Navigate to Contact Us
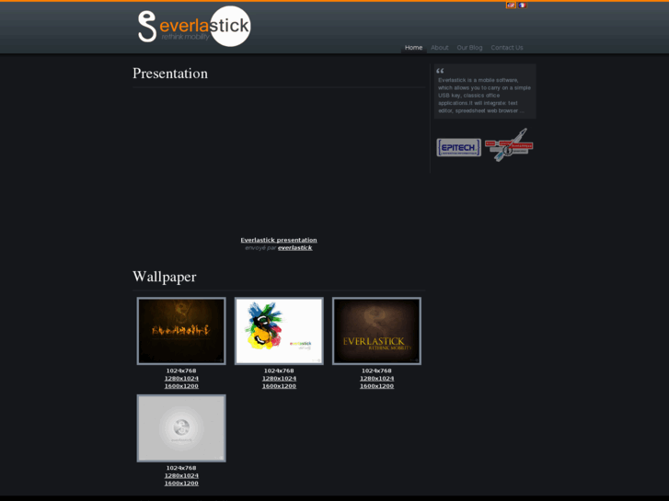The image size is (669, 501). tap(507, 47)
